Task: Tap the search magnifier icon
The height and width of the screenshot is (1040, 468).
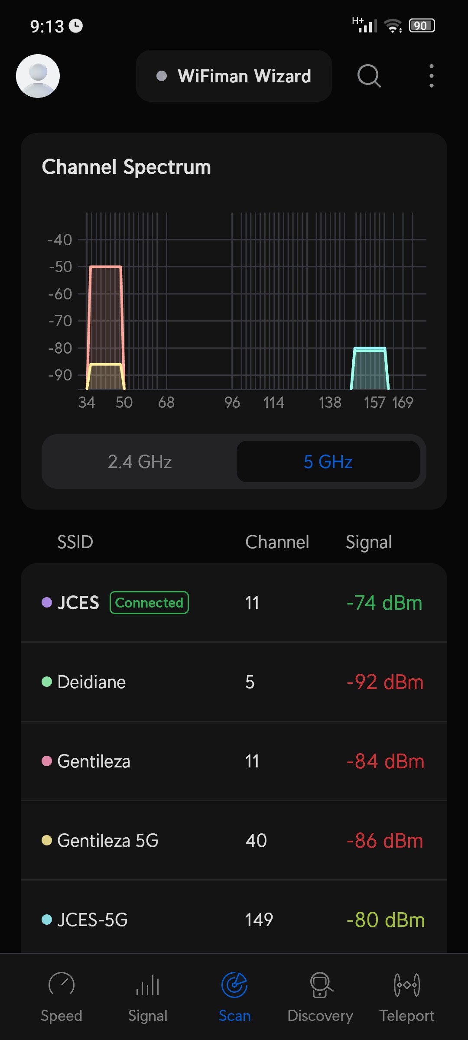Action: (x=369, y=76)
